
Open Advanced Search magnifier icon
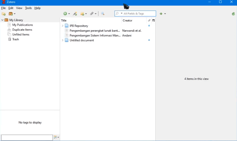103,14
